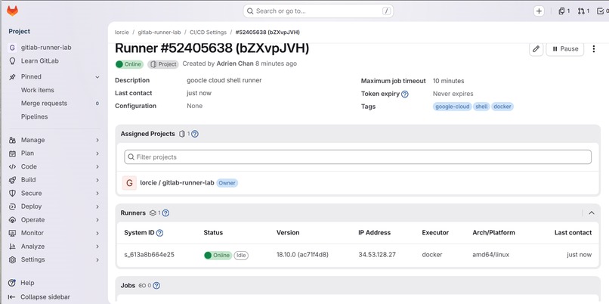
Task: Click the shell tag badge
Action: [x=481, y=107]
